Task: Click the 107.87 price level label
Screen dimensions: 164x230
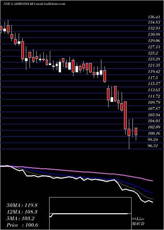Action: (x=154, y=108)
